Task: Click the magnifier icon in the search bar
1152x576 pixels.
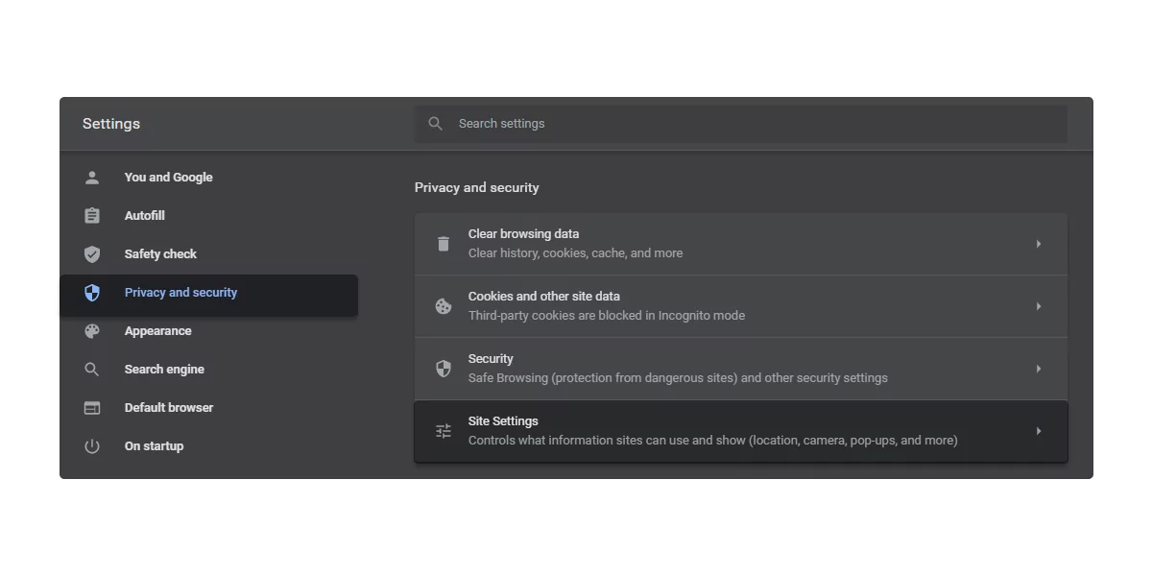Action: click(436, 124)
